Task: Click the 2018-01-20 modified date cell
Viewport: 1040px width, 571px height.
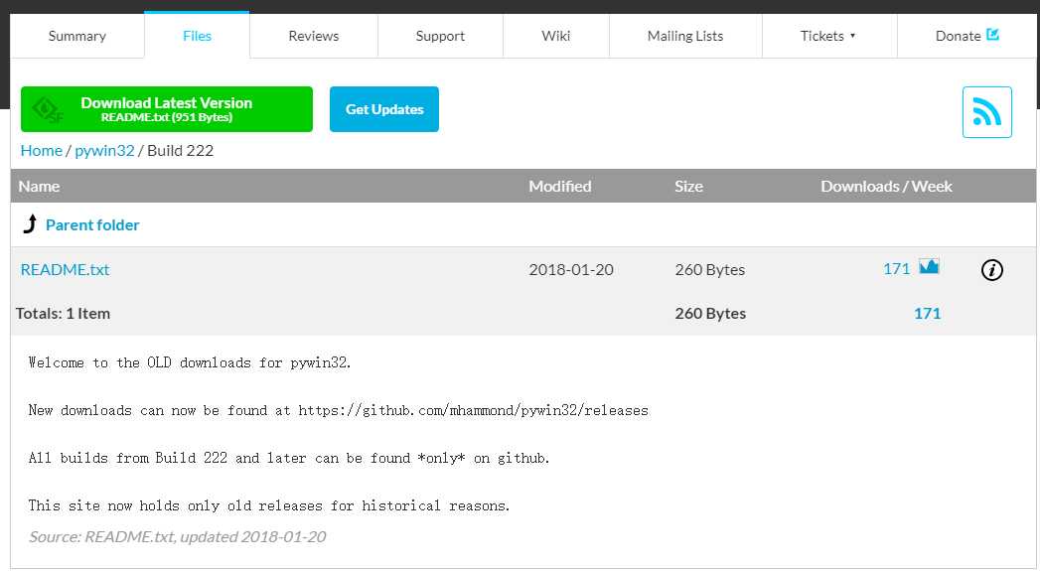Action: 571,269
